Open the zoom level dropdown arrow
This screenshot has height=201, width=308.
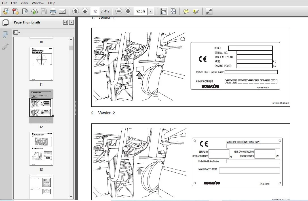pyautogui.click(x=151, y=11)
